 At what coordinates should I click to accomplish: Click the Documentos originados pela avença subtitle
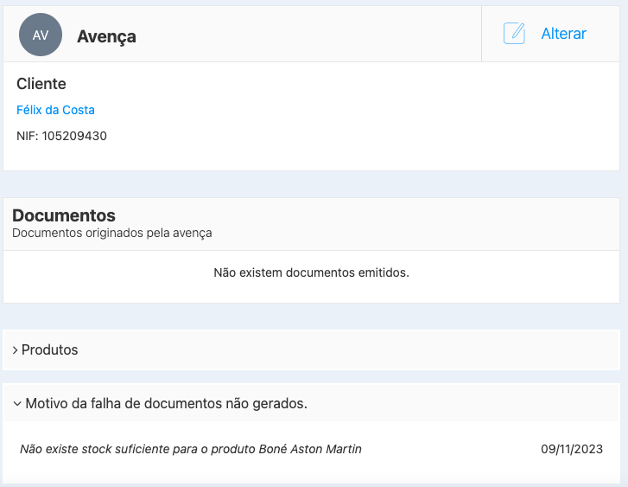point(112,233)
